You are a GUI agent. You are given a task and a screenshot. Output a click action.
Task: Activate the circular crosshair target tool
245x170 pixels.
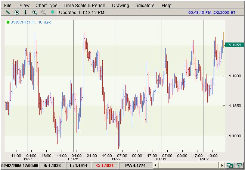pyautogui.click(x=17, y=12)
